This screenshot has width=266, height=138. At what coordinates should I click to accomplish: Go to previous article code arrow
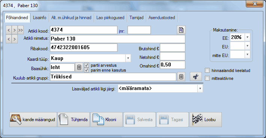9,30
